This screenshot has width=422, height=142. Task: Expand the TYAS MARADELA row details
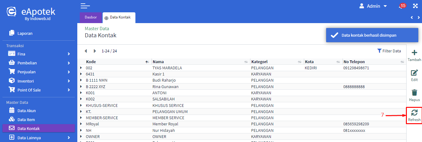point(81,68)
